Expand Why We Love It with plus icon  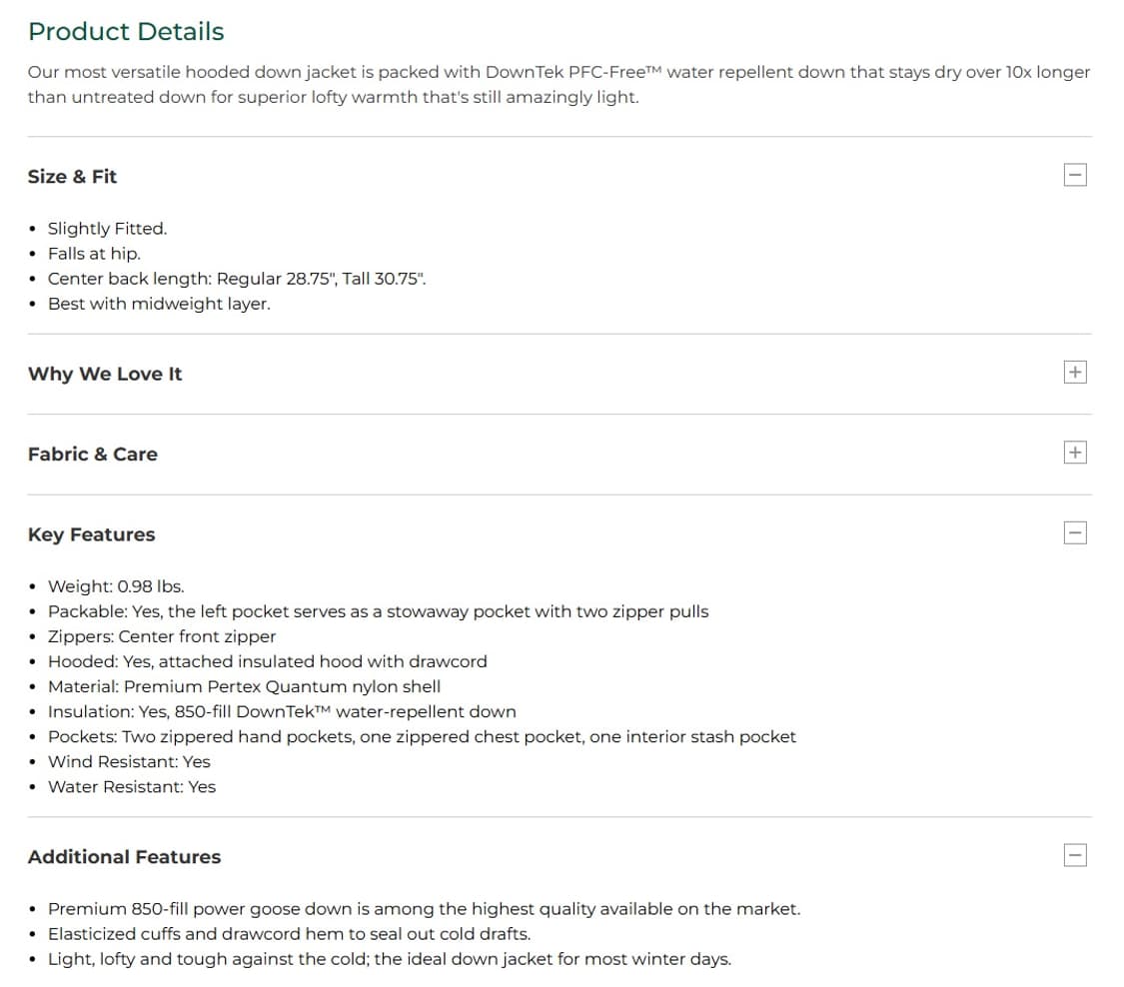(1075, 373)
